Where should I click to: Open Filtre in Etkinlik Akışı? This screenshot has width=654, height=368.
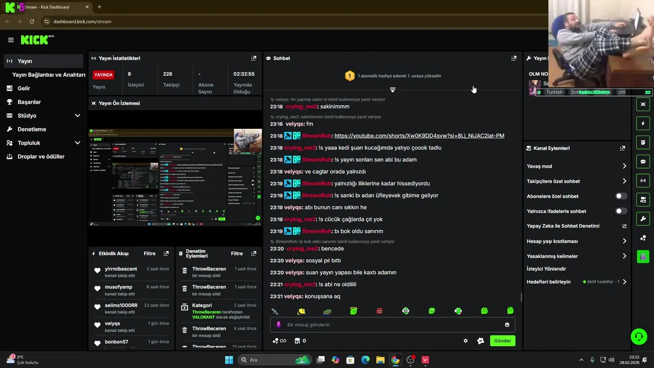(150, 254)
